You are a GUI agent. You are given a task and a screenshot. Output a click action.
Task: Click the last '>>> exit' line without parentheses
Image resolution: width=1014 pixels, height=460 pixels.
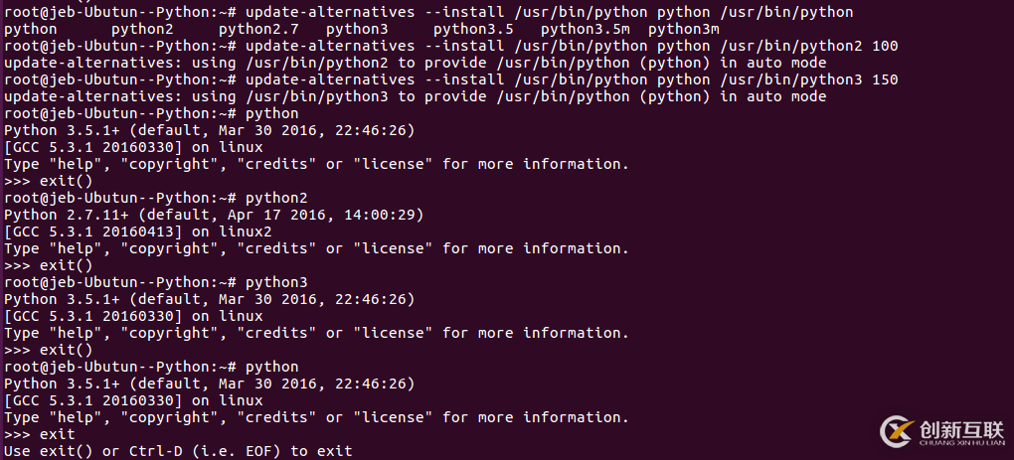pos(40,434)
